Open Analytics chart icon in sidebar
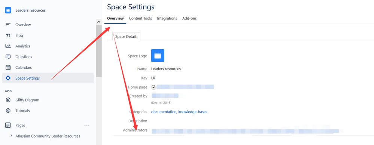Image resolution: width=374 pixels, height=145 pixels. pos(8,46)
